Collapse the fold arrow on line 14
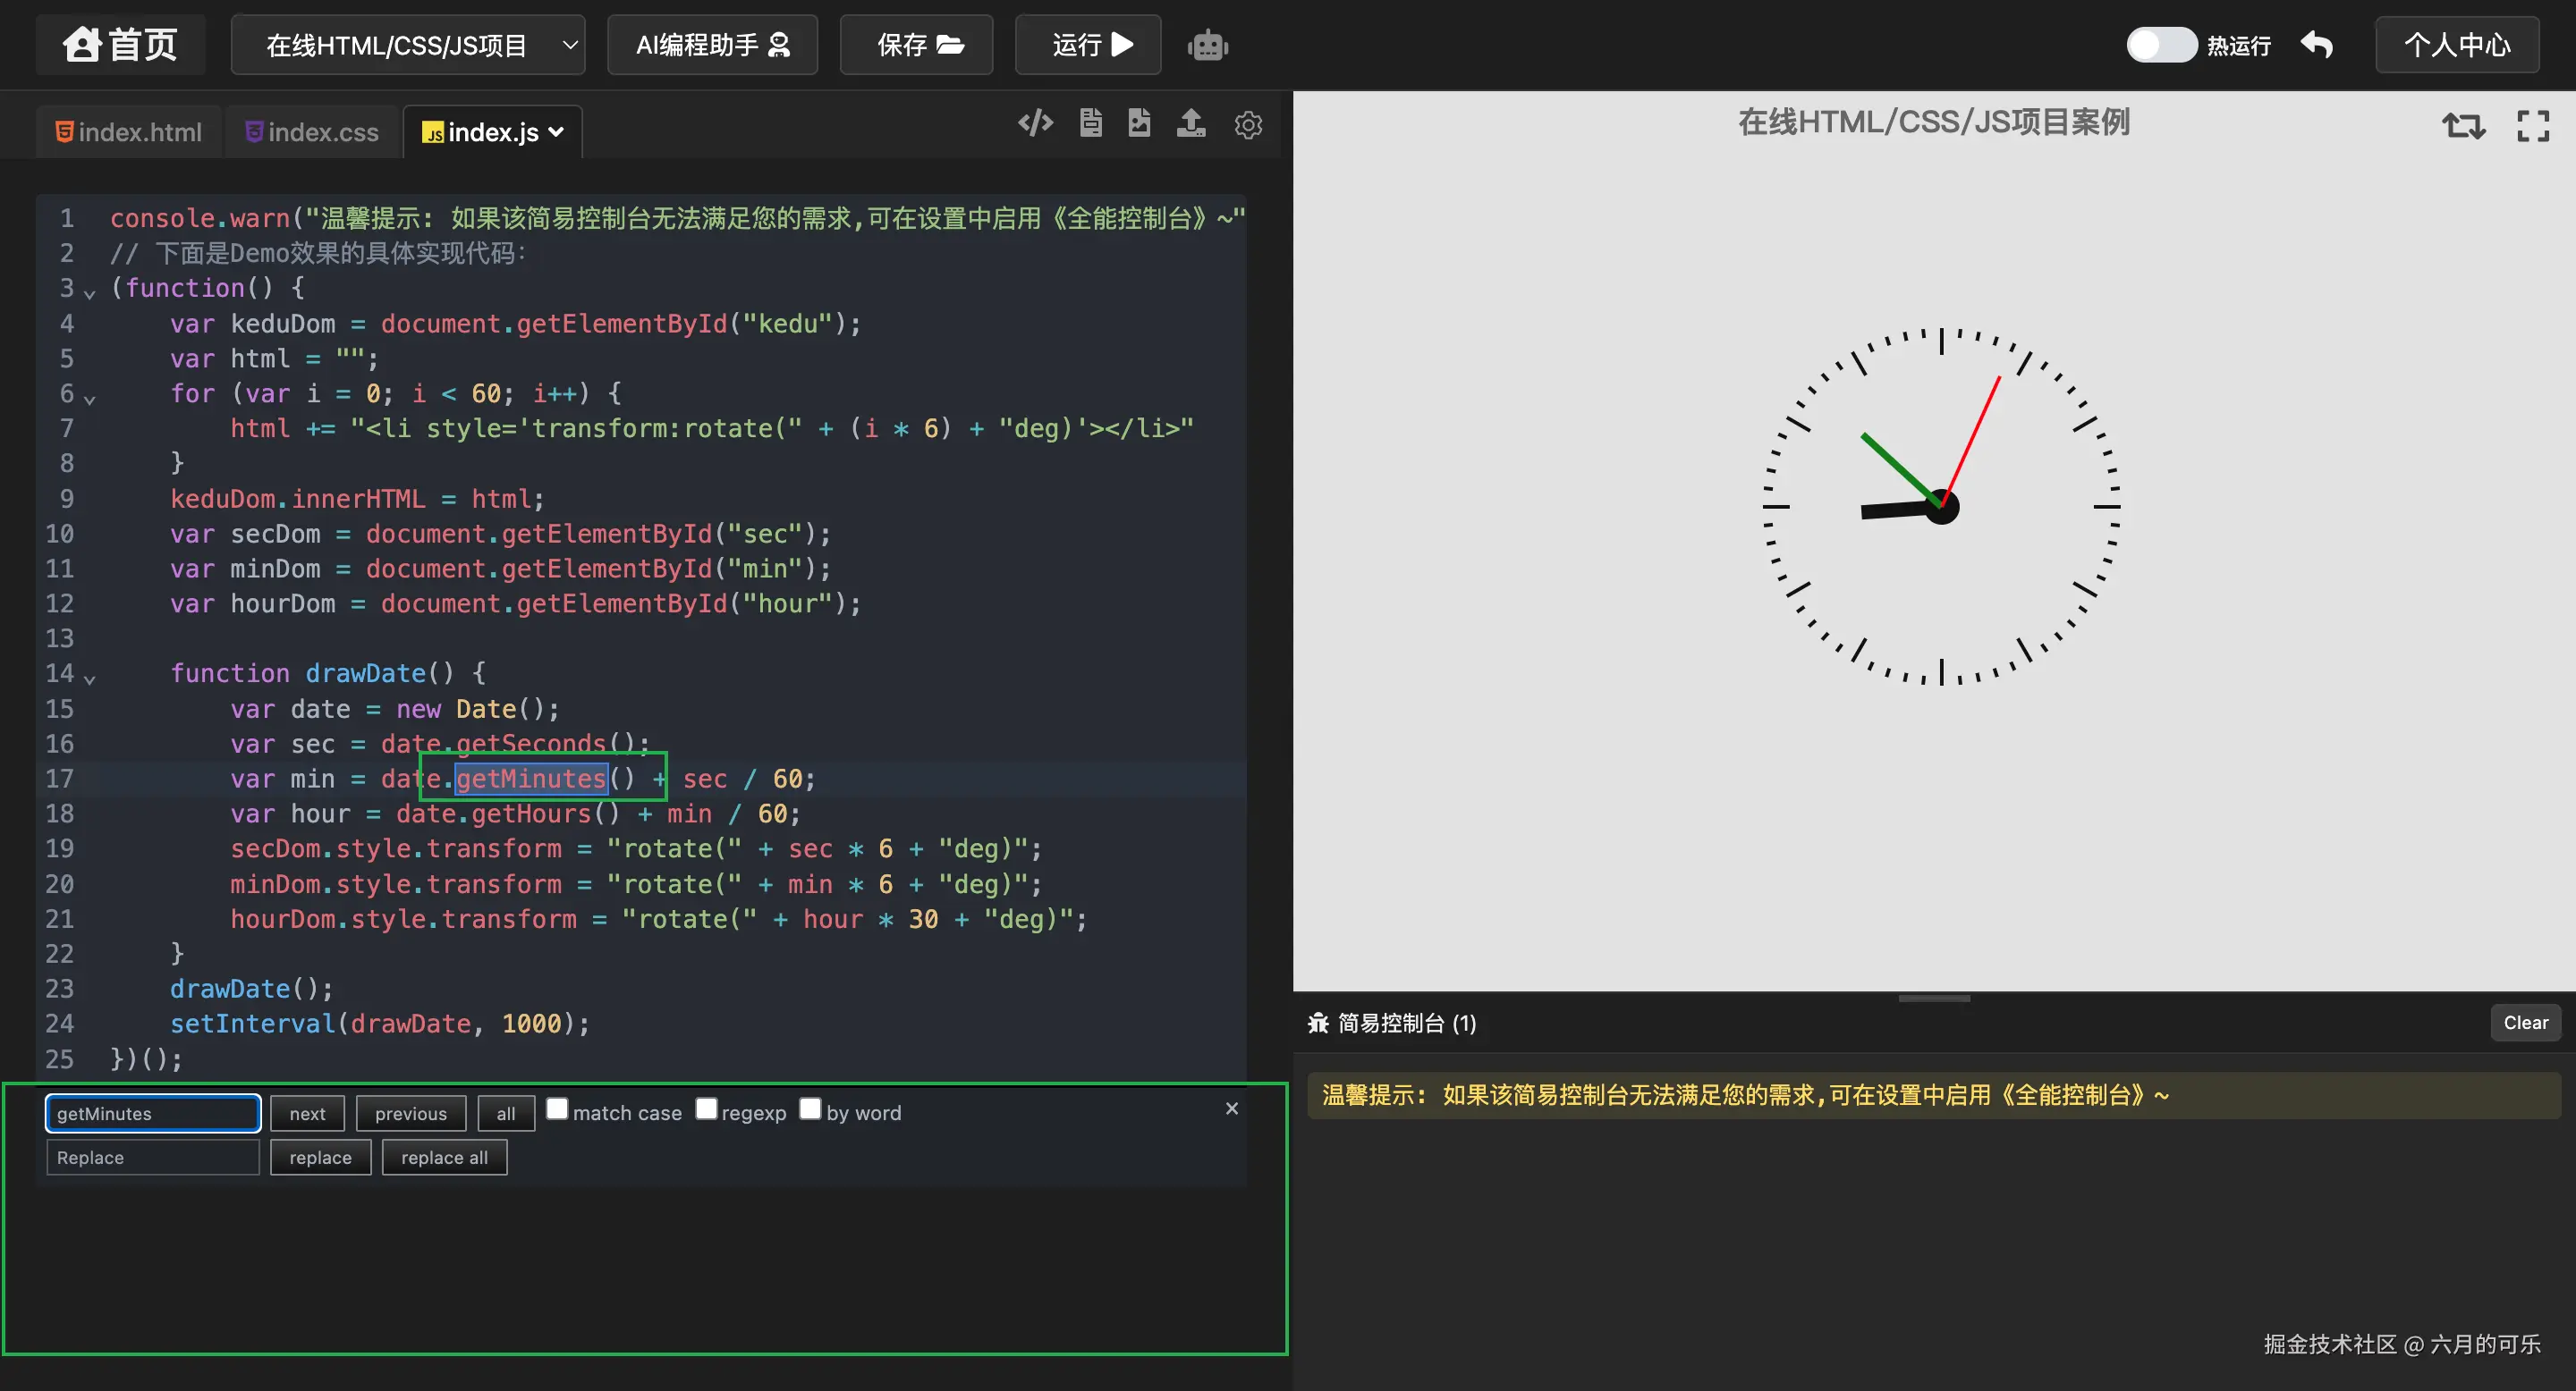The height and width of the screenshot is (1391, 2576). click(90, 679)
